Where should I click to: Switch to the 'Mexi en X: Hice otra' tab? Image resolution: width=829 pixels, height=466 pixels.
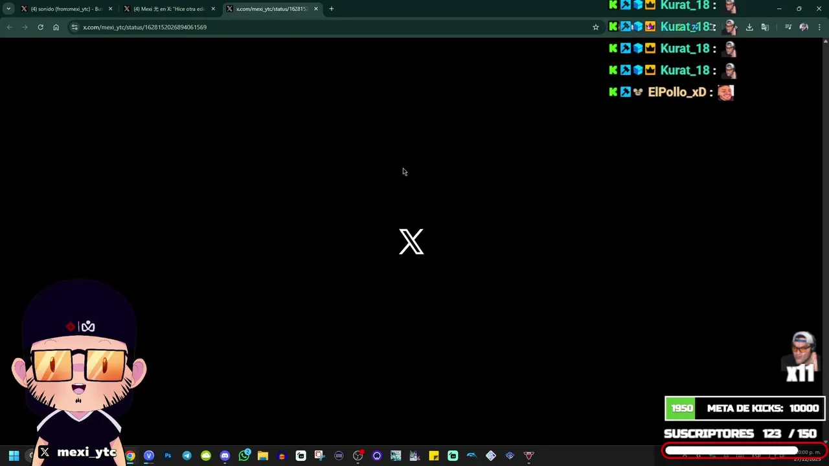coord(168,9)
